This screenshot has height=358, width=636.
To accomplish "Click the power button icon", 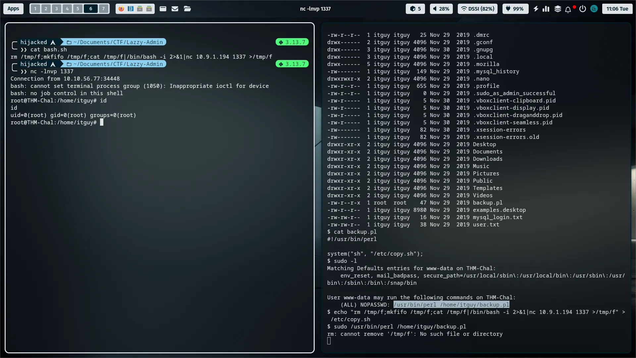I will point(582,9).
